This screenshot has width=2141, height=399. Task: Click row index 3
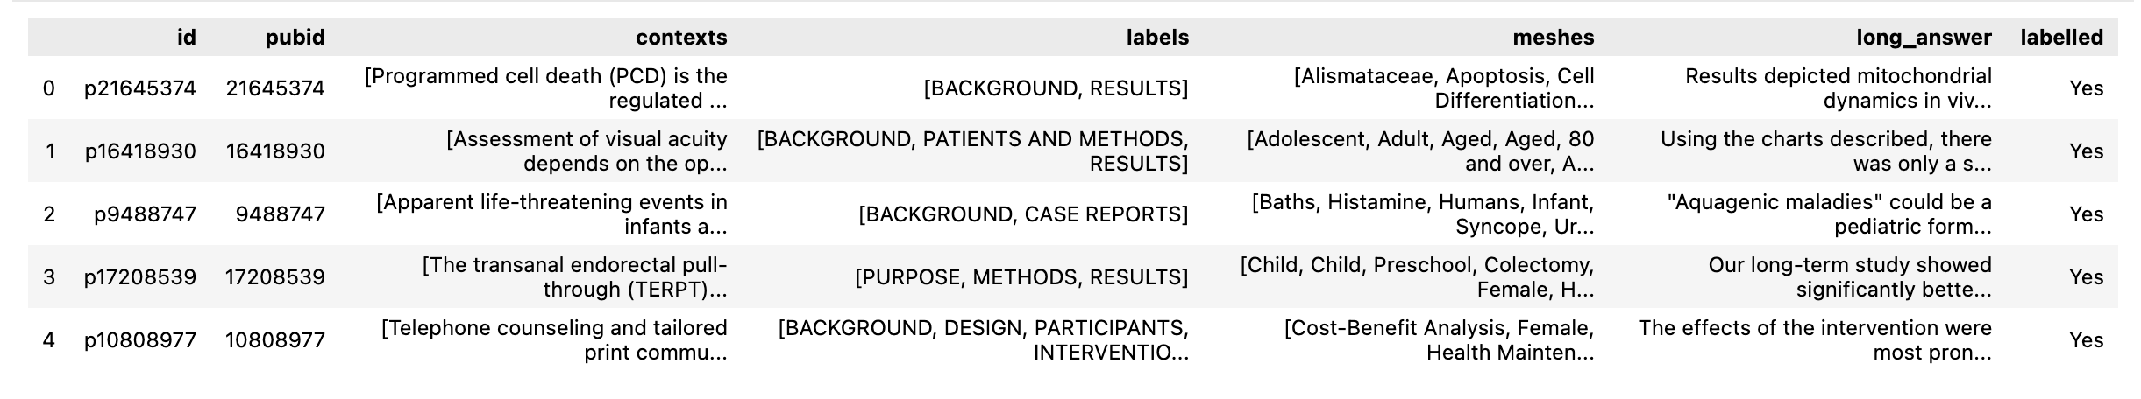click(x=49, y=277)
